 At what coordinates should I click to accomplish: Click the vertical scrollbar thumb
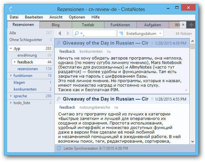(192, 47)
